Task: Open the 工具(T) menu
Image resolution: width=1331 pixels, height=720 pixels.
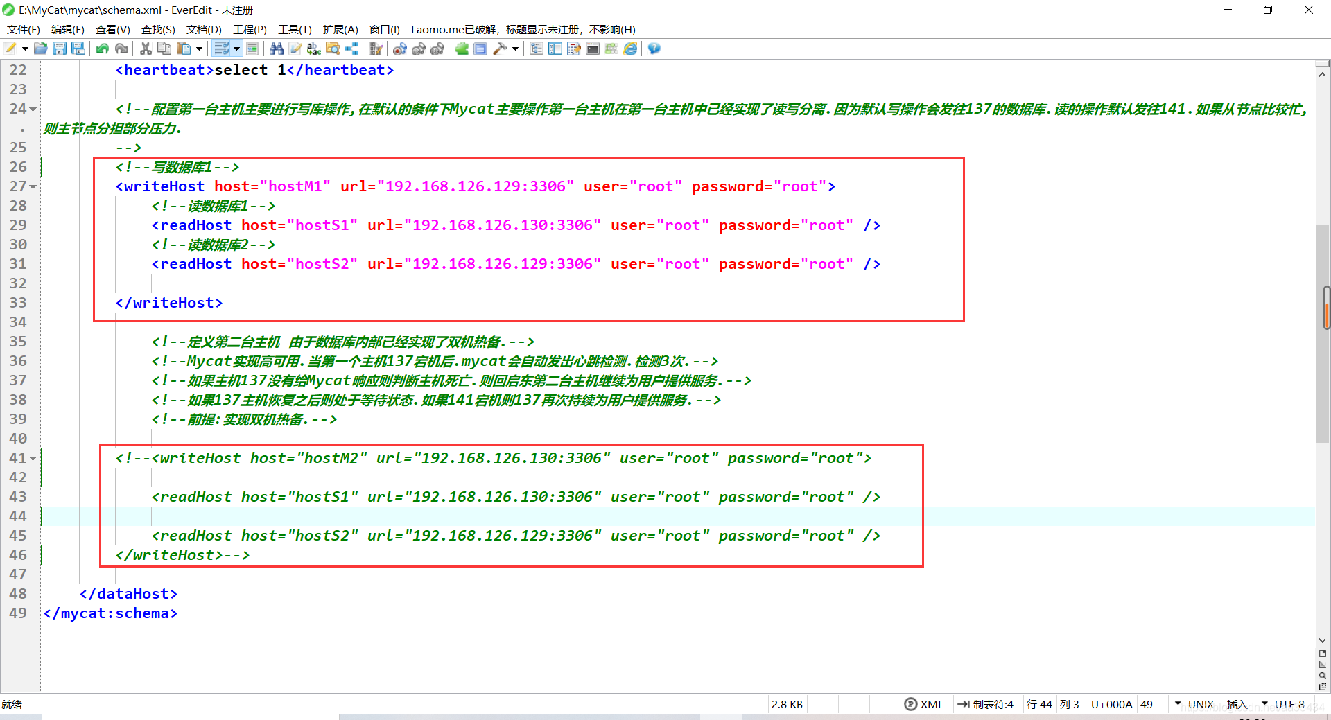Action: click(295, 29)
